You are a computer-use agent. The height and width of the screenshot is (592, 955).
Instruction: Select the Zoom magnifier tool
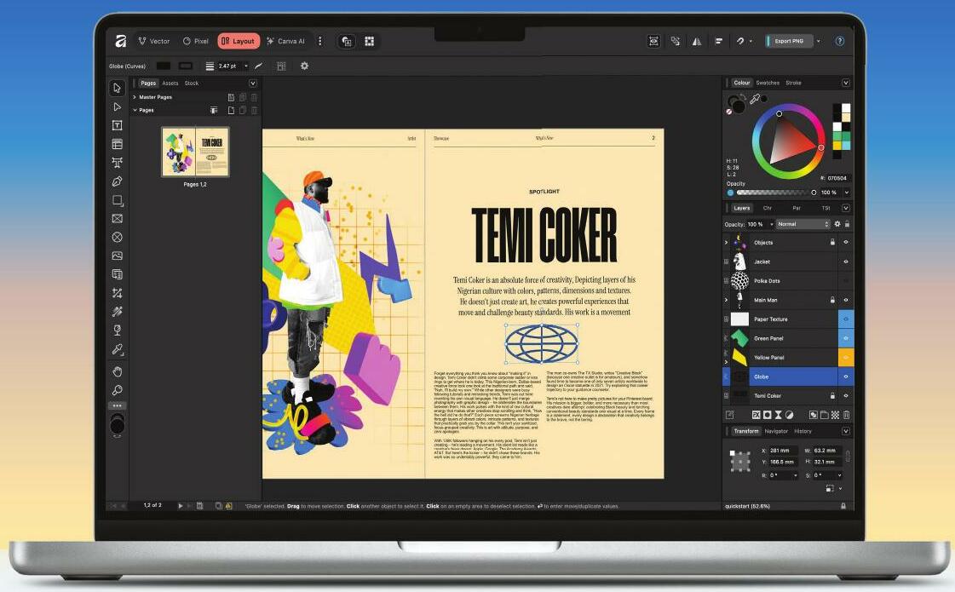(x=117, y=390)
